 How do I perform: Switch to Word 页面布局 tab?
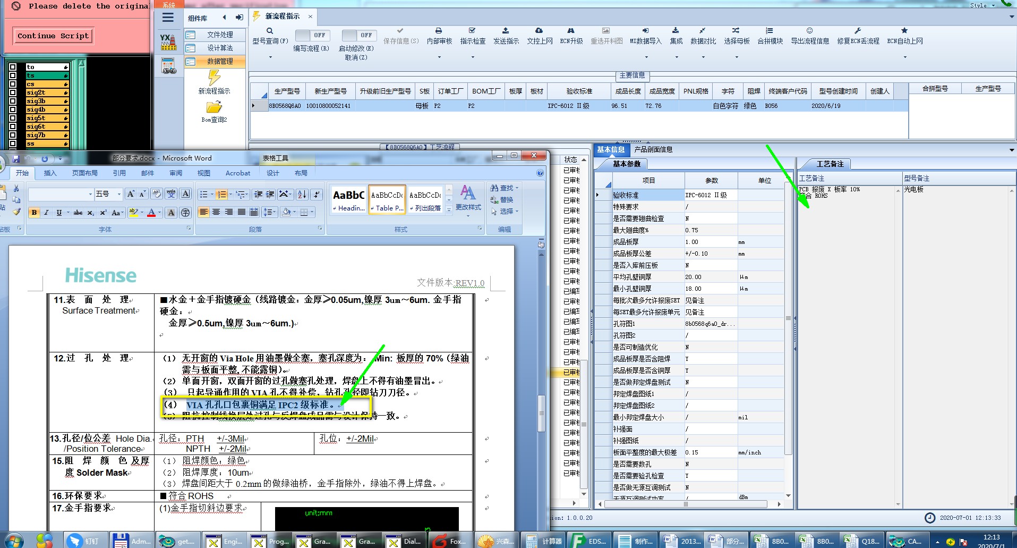tap(85, 173)
